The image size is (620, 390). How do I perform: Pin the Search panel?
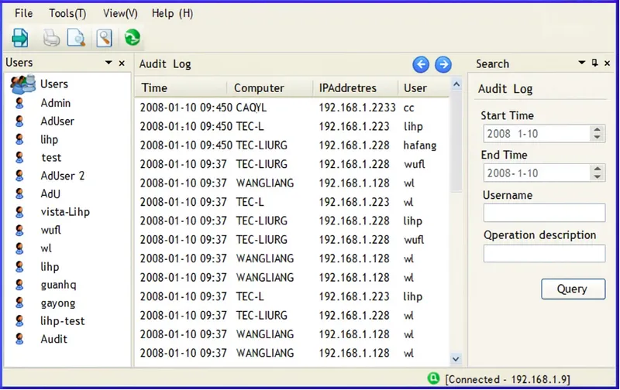pos(594,63)
